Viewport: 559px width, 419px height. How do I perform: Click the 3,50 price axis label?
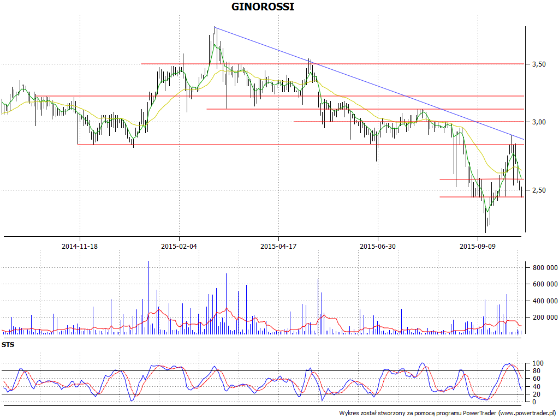(539, 64)
